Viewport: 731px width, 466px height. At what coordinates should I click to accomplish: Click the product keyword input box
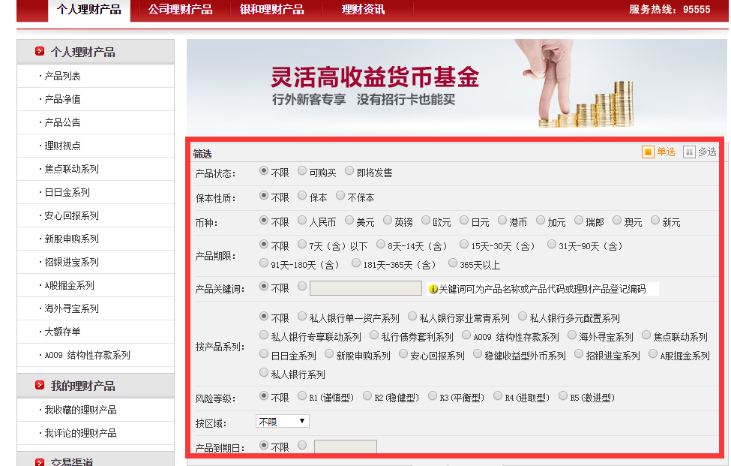click(365, 288)
